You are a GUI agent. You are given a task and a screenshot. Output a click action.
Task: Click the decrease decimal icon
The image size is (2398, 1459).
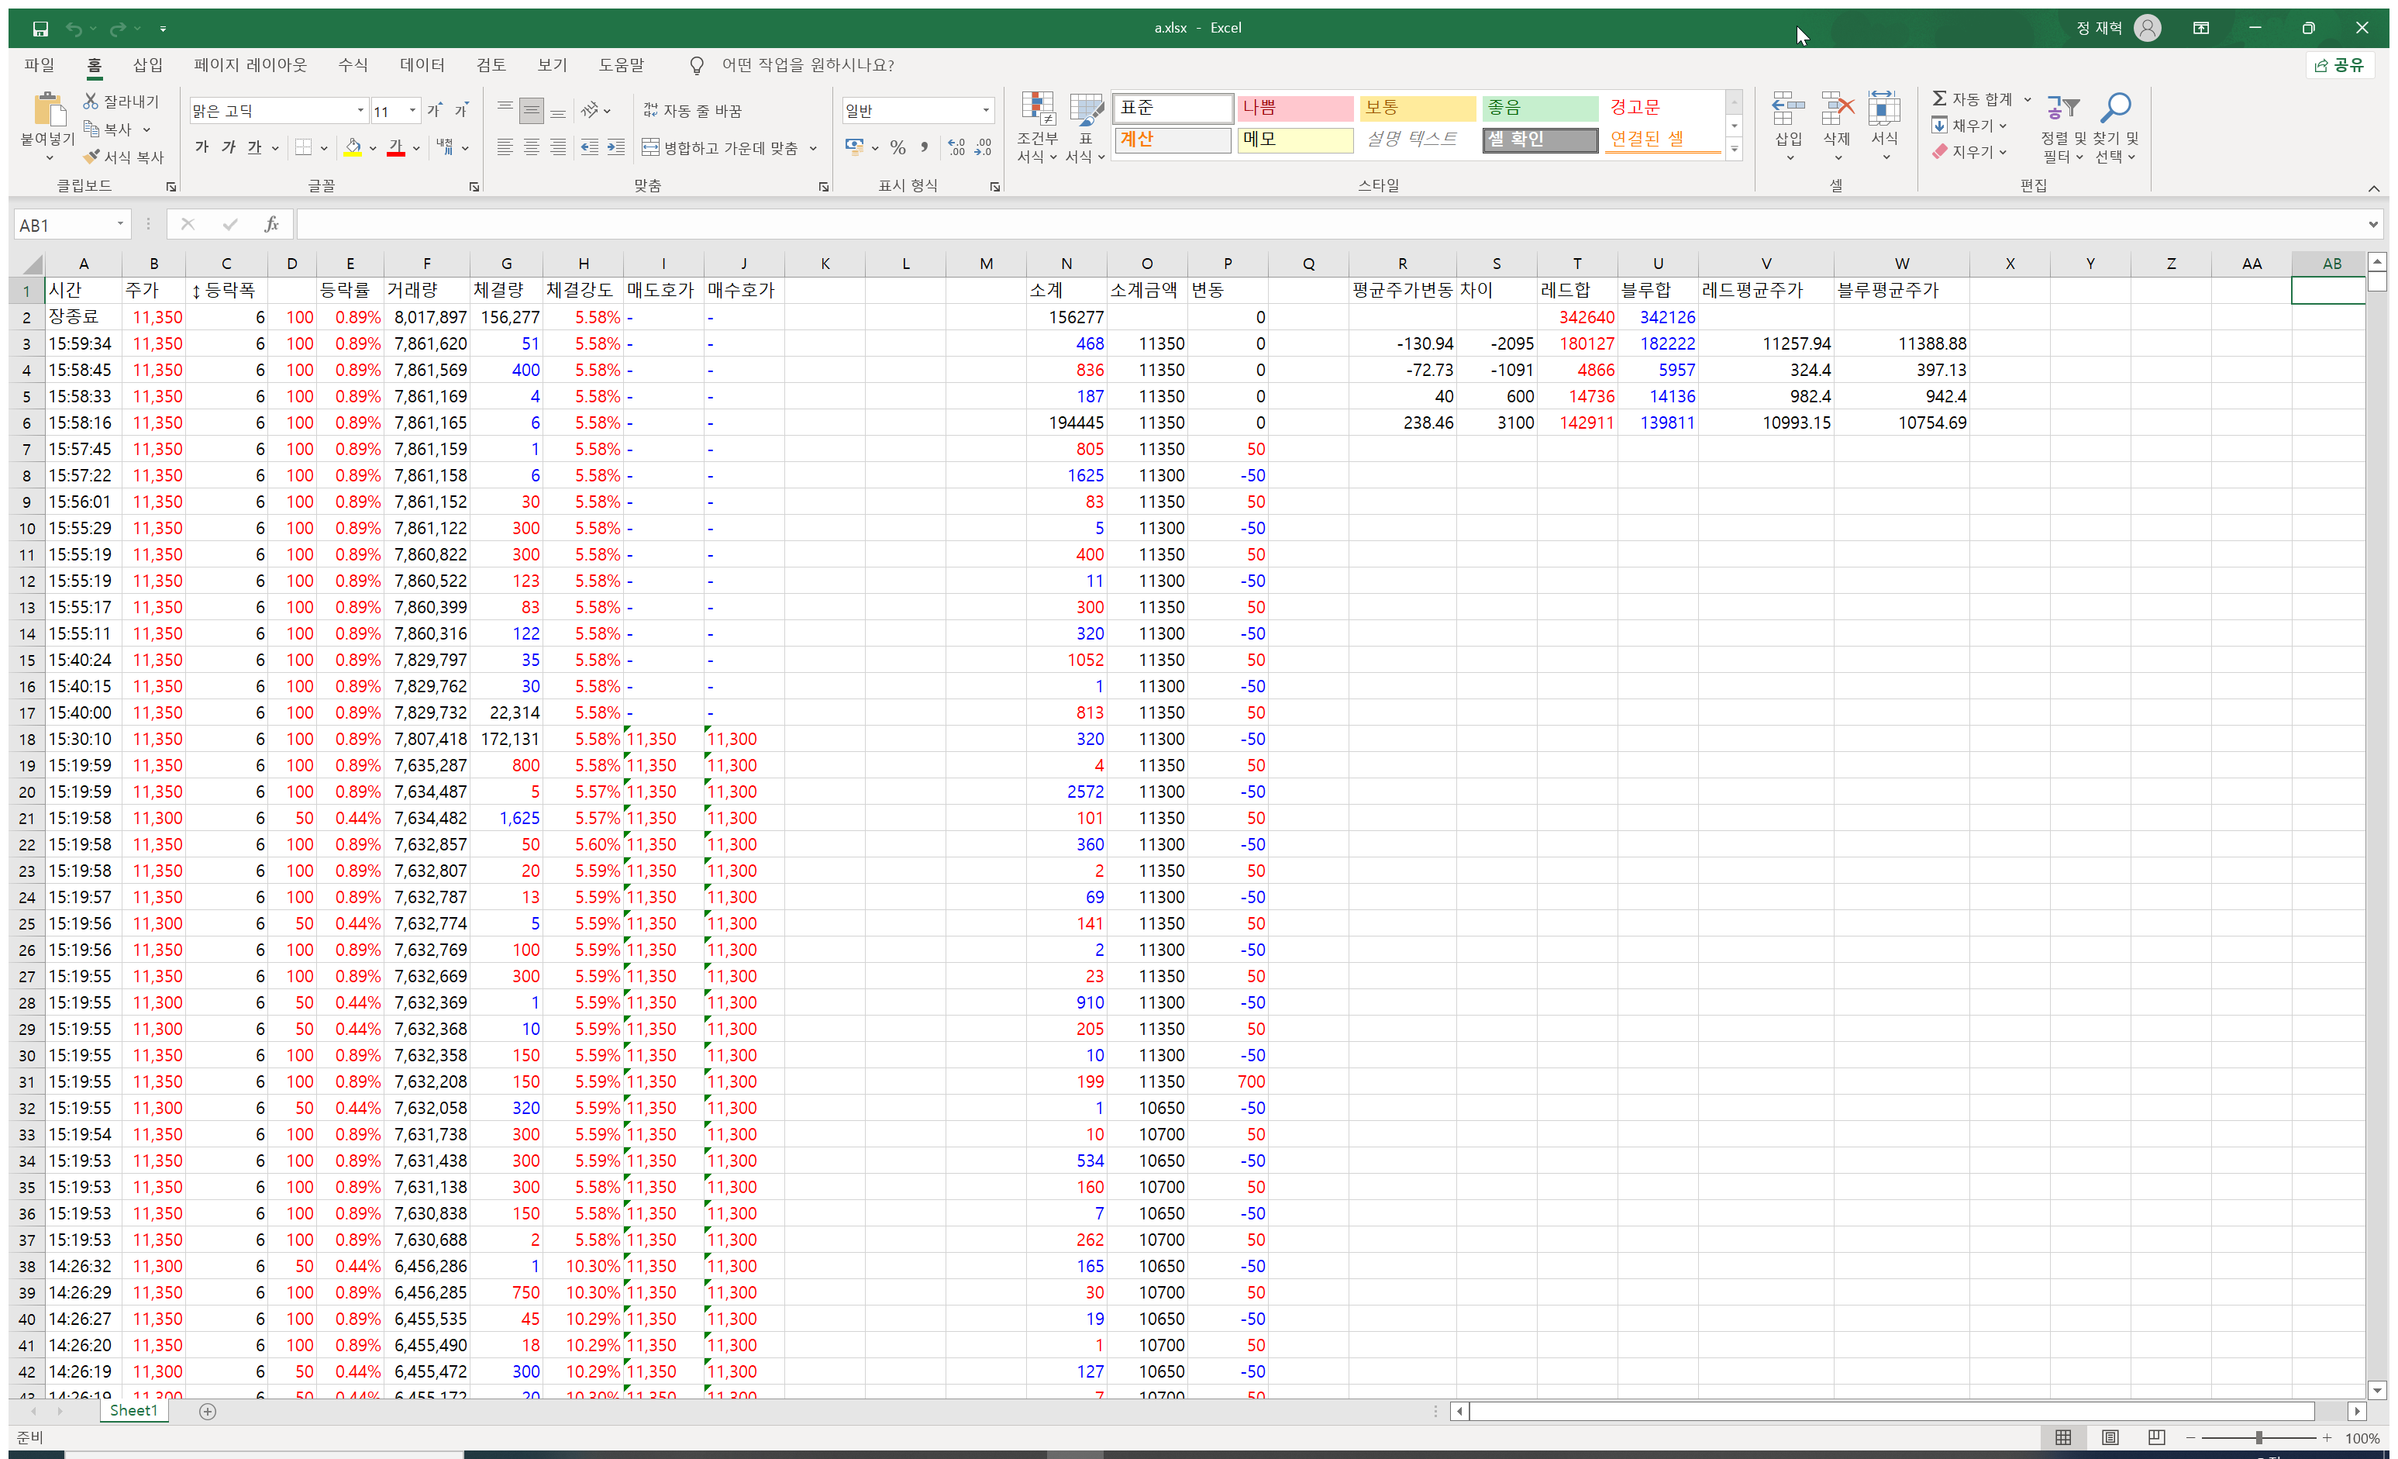click(x=983, y=148)
